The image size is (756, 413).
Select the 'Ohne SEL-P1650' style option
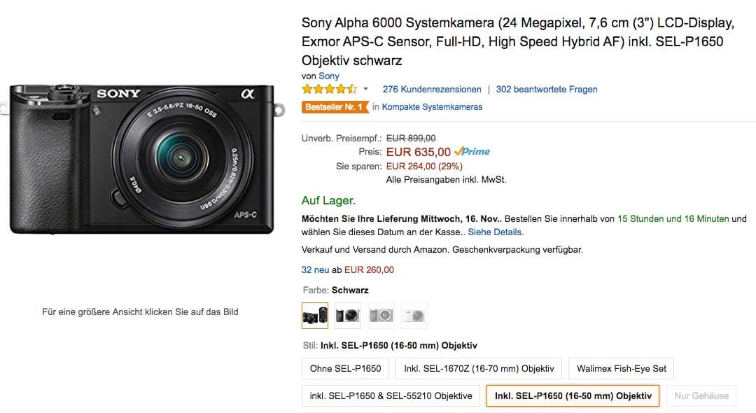point(345,368)
